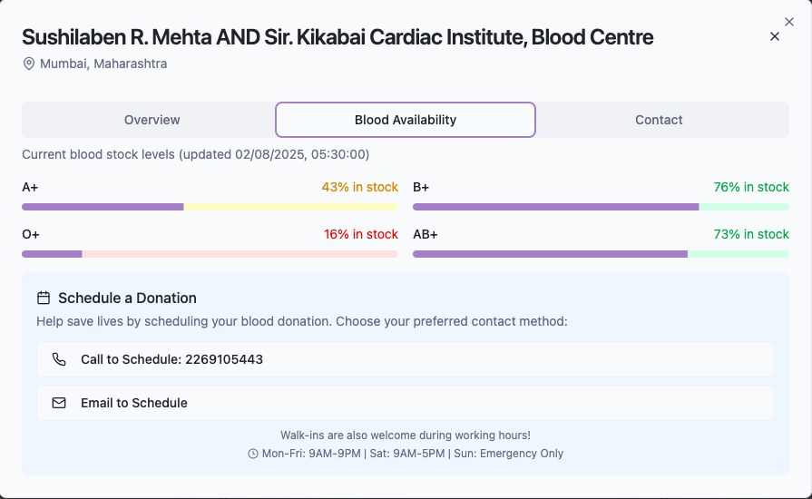812x499 pixels.
Task: Click the 43% in stock label for A+
Action: 359,187
